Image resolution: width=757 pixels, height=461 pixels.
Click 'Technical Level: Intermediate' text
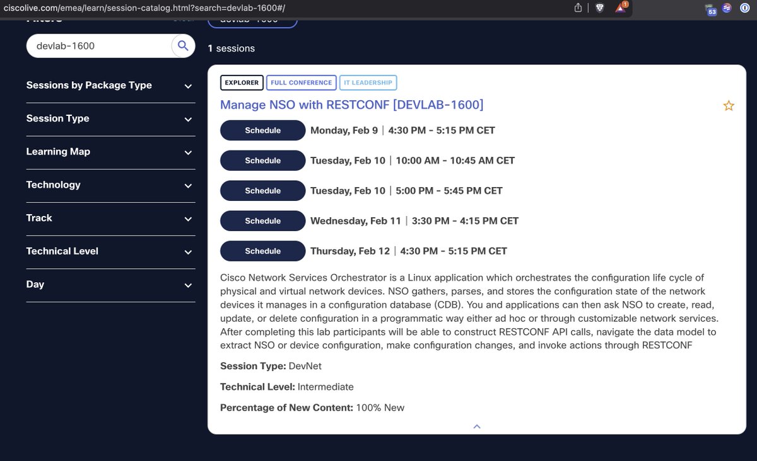287,387
